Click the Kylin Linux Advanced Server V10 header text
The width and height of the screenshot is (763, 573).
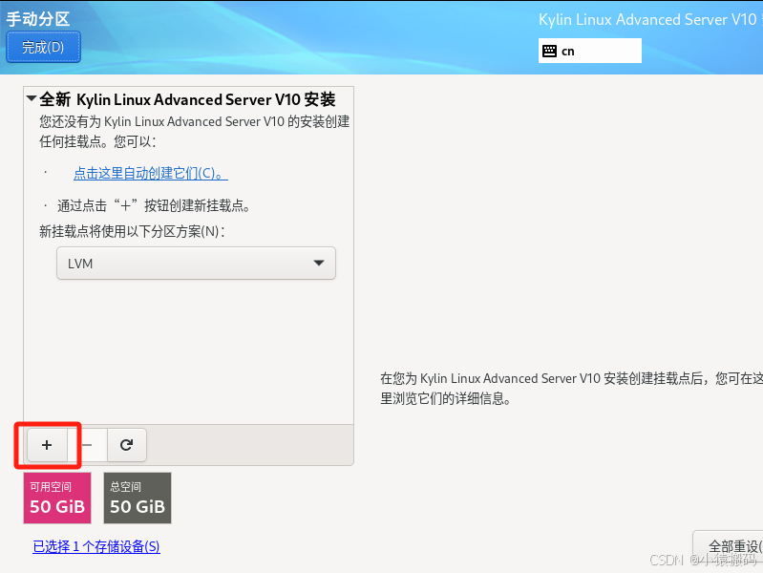(648, 19)
